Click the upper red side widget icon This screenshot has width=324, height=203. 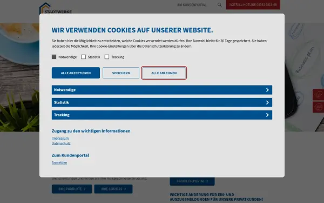tap(319, 95)
